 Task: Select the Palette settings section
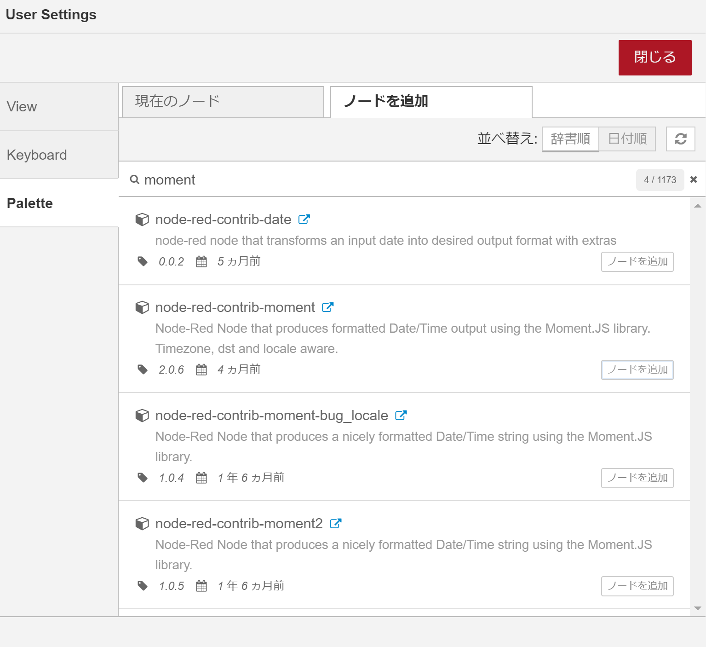(59, 203)
